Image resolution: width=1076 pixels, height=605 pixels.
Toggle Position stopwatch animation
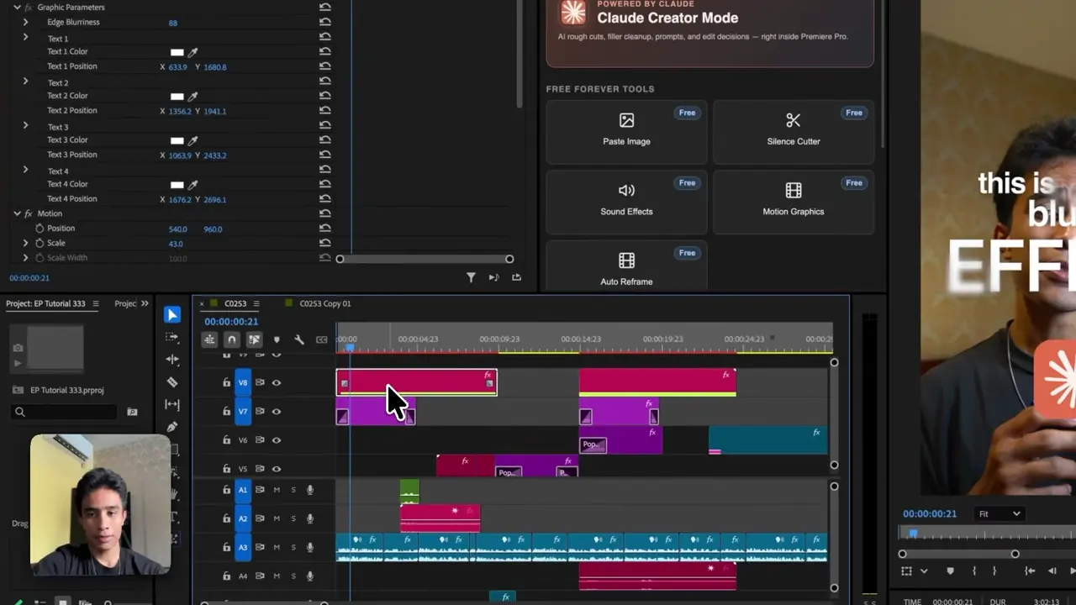40,229
